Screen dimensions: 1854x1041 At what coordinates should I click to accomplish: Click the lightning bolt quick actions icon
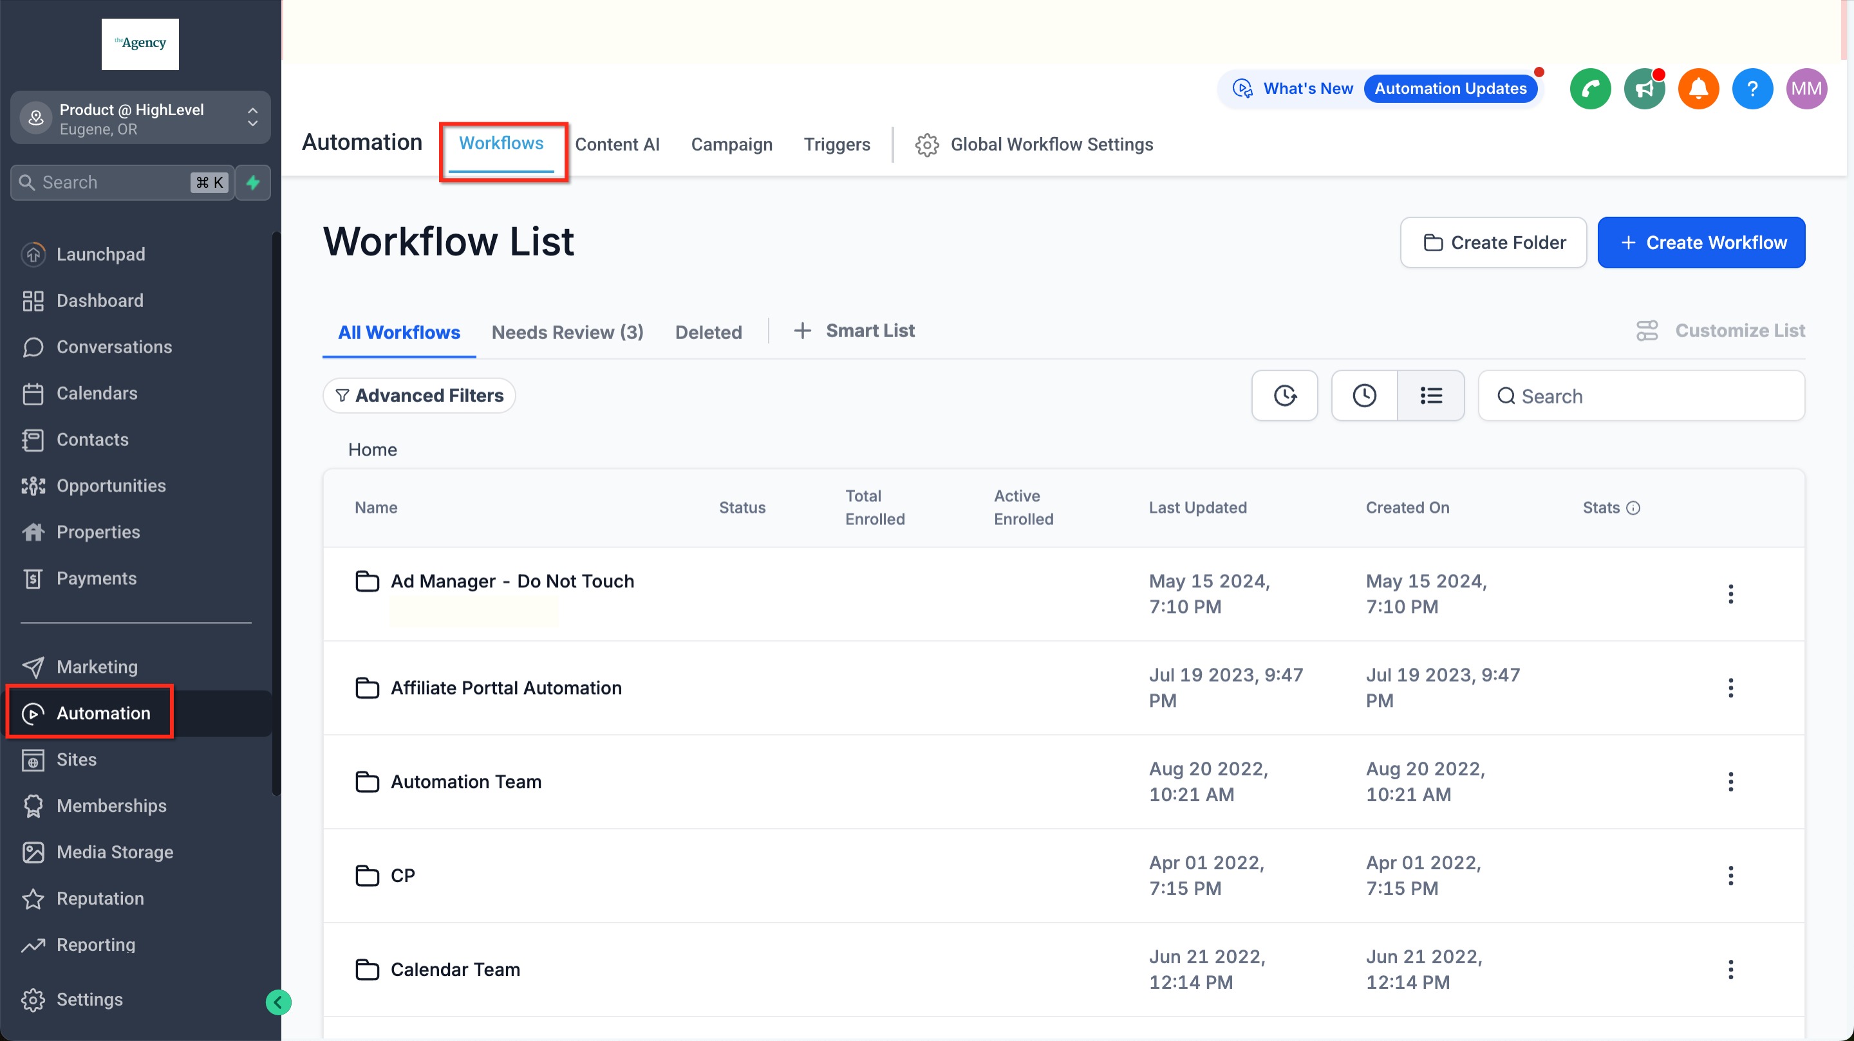(x=252, y=182)
